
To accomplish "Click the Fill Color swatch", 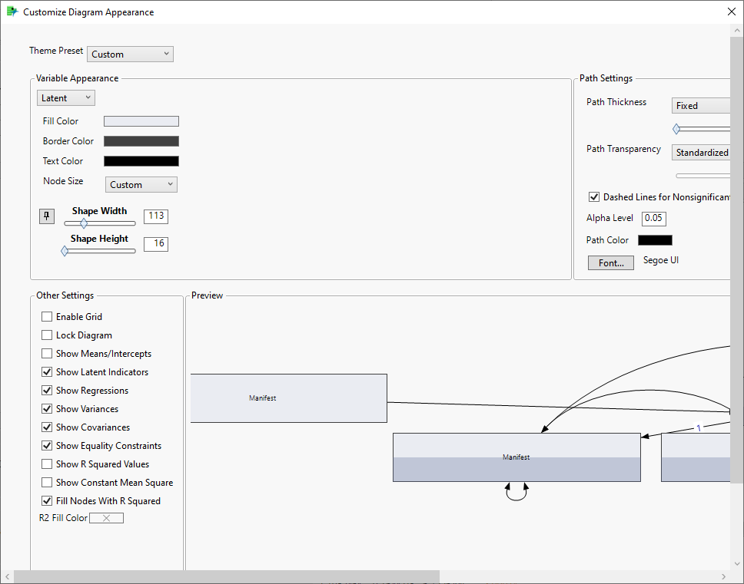I will [141, 120].
